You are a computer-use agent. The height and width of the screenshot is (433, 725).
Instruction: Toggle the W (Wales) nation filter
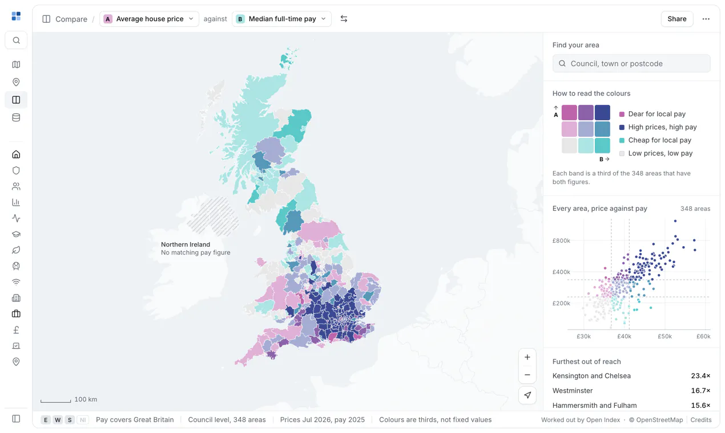coord(58,420)
